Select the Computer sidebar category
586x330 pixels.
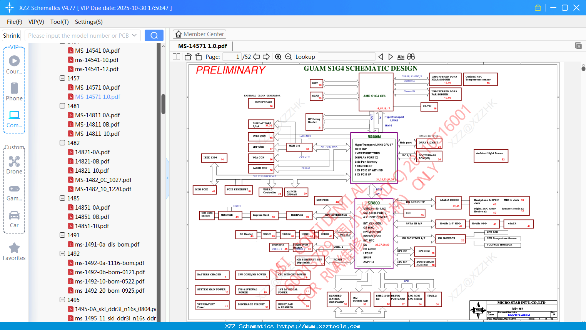tap(14, 119)
